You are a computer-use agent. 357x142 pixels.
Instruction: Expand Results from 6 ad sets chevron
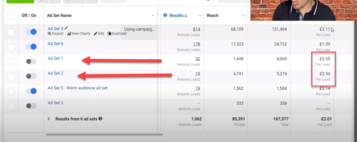[x=48, y=119]
